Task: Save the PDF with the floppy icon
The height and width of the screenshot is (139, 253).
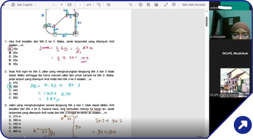Action: click(148, 5)
